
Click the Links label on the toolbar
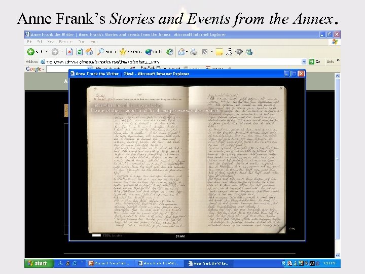pyautogui.click(x=331, y=61)
